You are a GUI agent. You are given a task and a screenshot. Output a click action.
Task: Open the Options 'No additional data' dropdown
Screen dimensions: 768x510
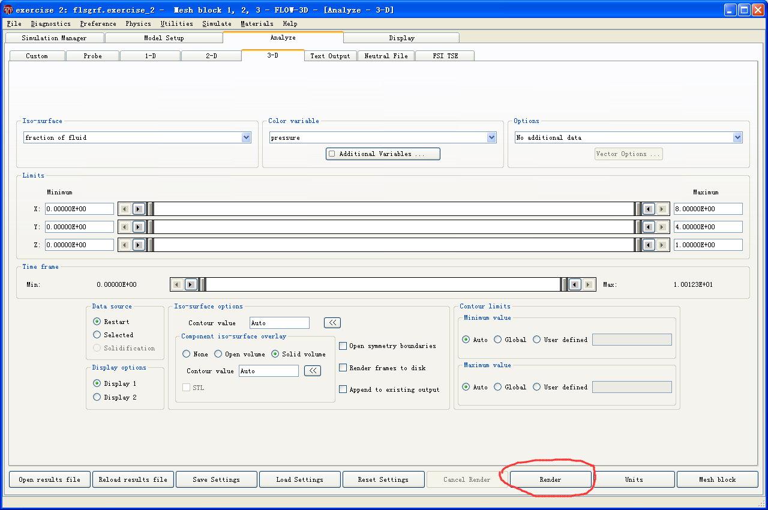(x=737, y=137)
